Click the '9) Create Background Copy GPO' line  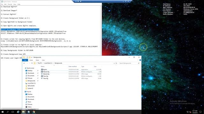(x=13, y=54)
